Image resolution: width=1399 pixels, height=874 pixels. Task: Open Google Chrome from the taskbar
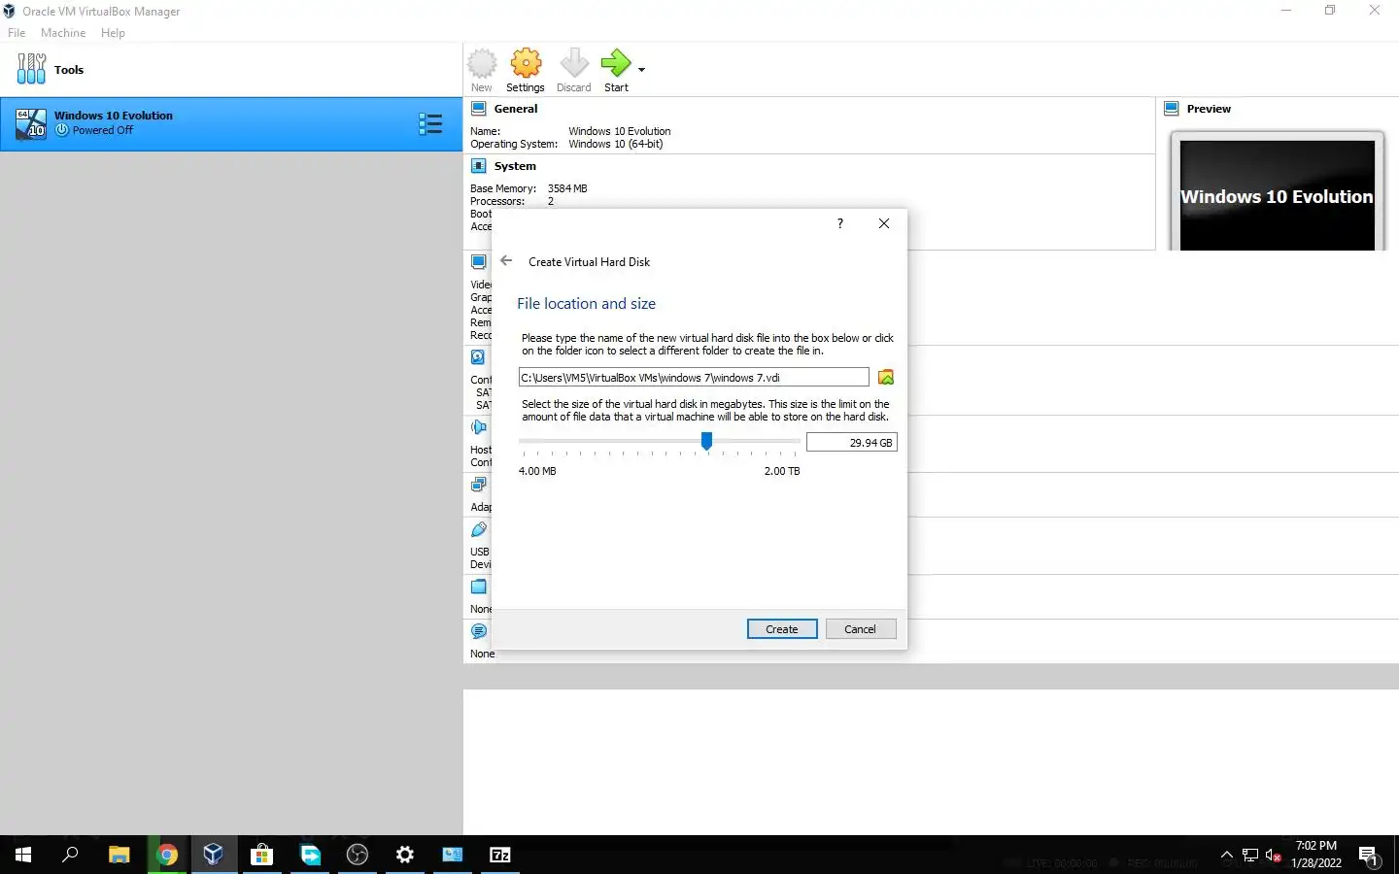pyautogui.click(x=167, y=855)
